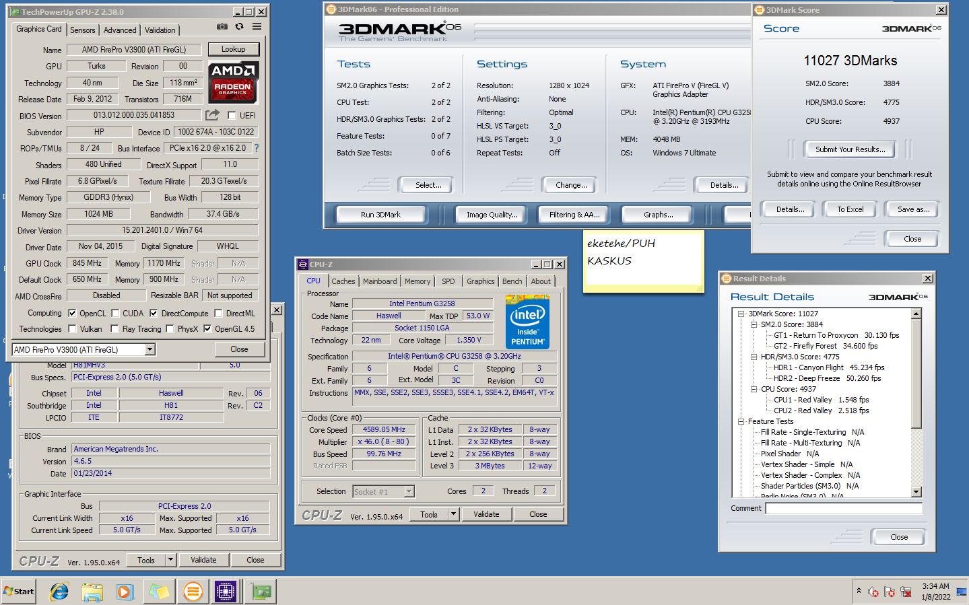Screen dimensions: 969x605
Task: Open Windows Explorer from the taskbar
Action: (92, 592)
